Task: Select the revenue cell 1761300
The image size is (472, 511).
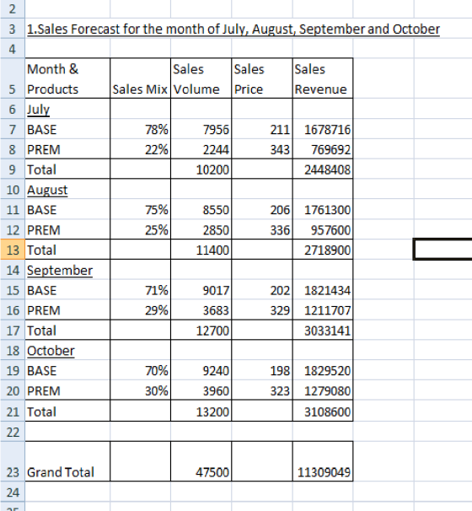Action: pos(323,210)
